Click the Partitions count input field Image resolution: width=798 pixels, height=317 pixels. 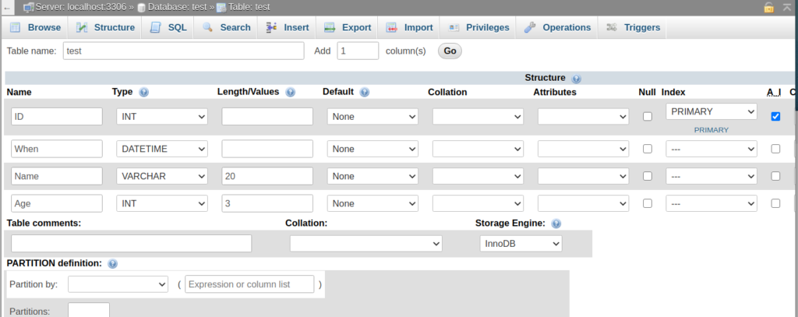[88, 311]
